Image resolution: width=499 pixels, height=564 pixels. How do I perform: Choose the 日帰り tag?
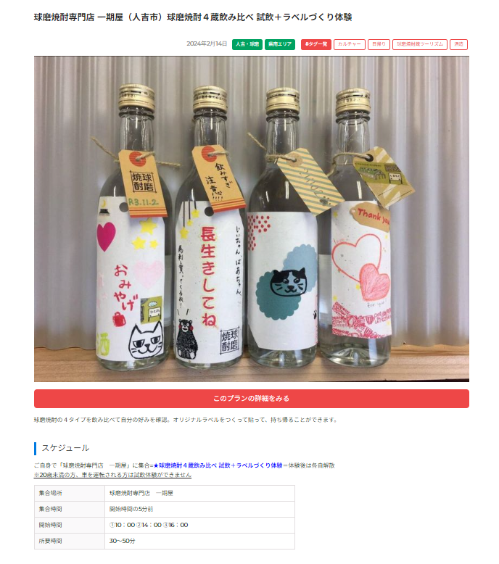tap(379, 44)
